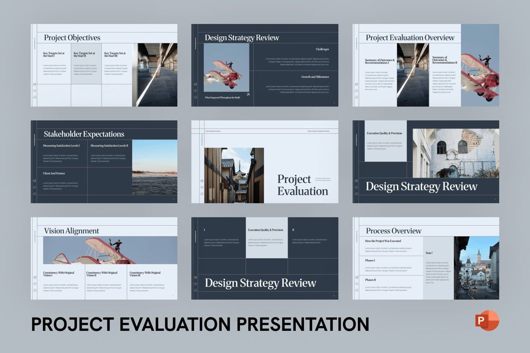Click Execution Quality & Precision between I and II
This screenshot has width=530, height=353.
pos(265,230)
